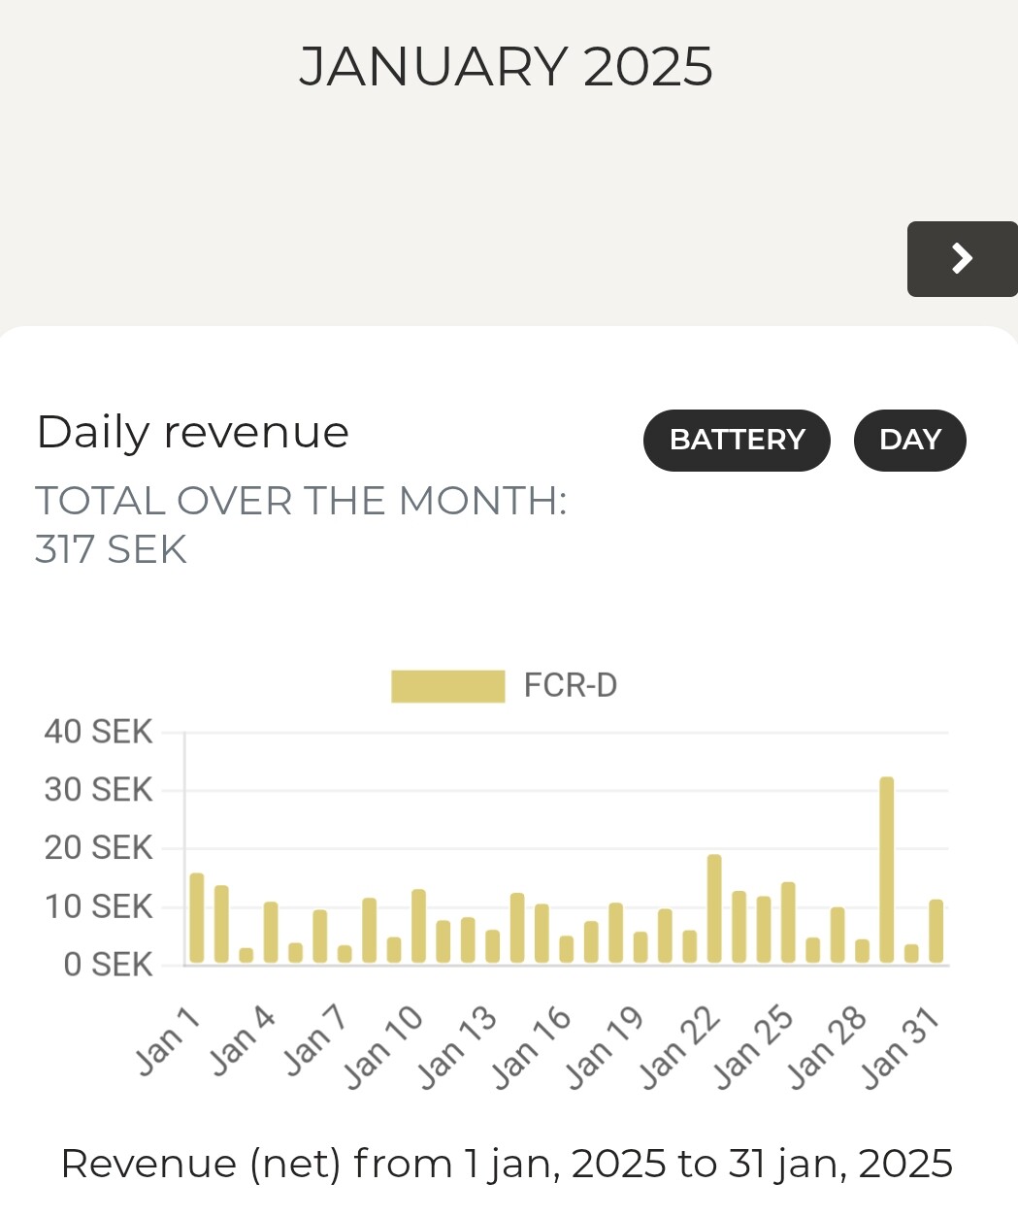Click the Revenue (net) date range caption
Image resolution: width=1018 pixels, height=1216 pixels.
coord(507,1163)
